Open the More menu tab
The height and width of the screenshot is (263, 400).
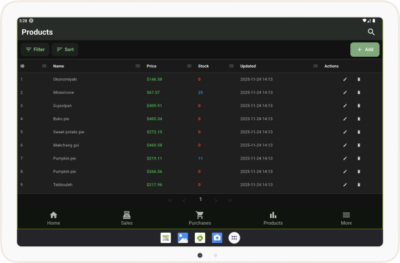click(x=346, y=218)
